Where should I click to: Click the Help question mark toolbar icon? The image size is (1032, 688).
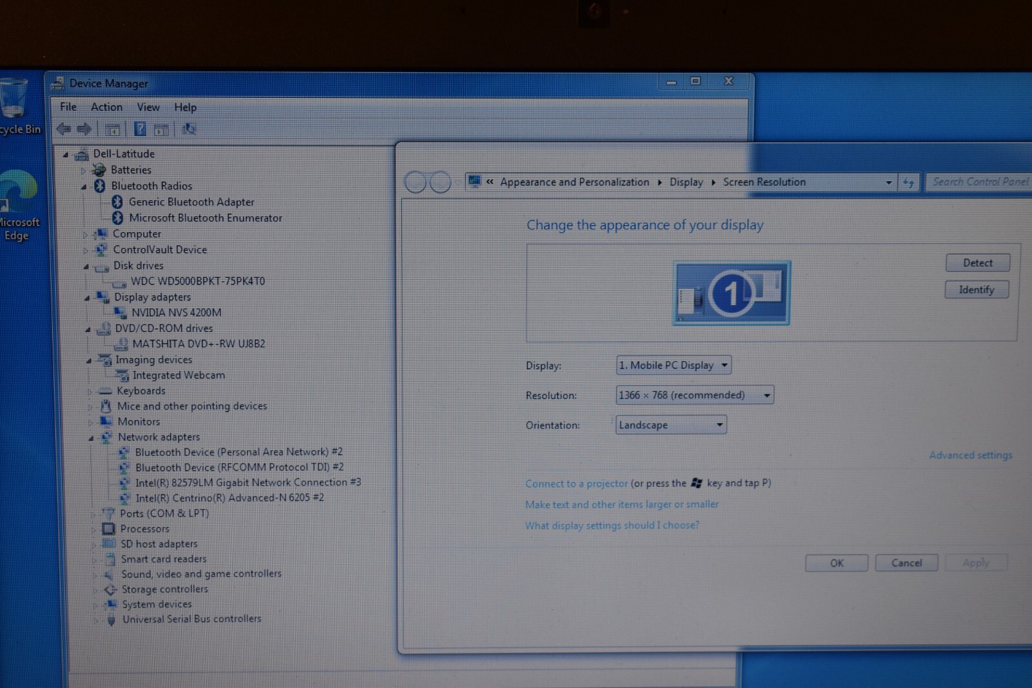point(140,129)
